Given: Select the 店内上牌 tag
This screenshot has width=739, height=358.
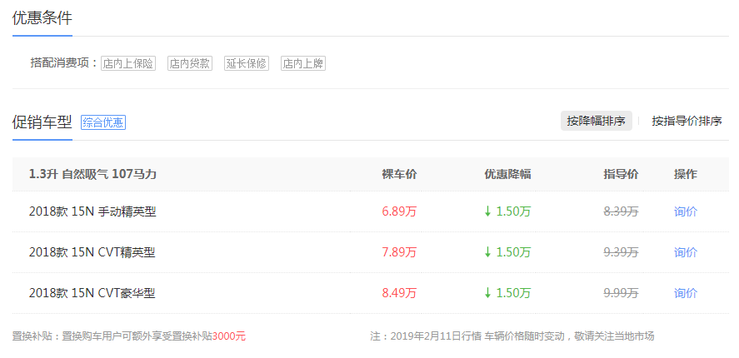Looking at the screenshot, I should click(303, 63).
